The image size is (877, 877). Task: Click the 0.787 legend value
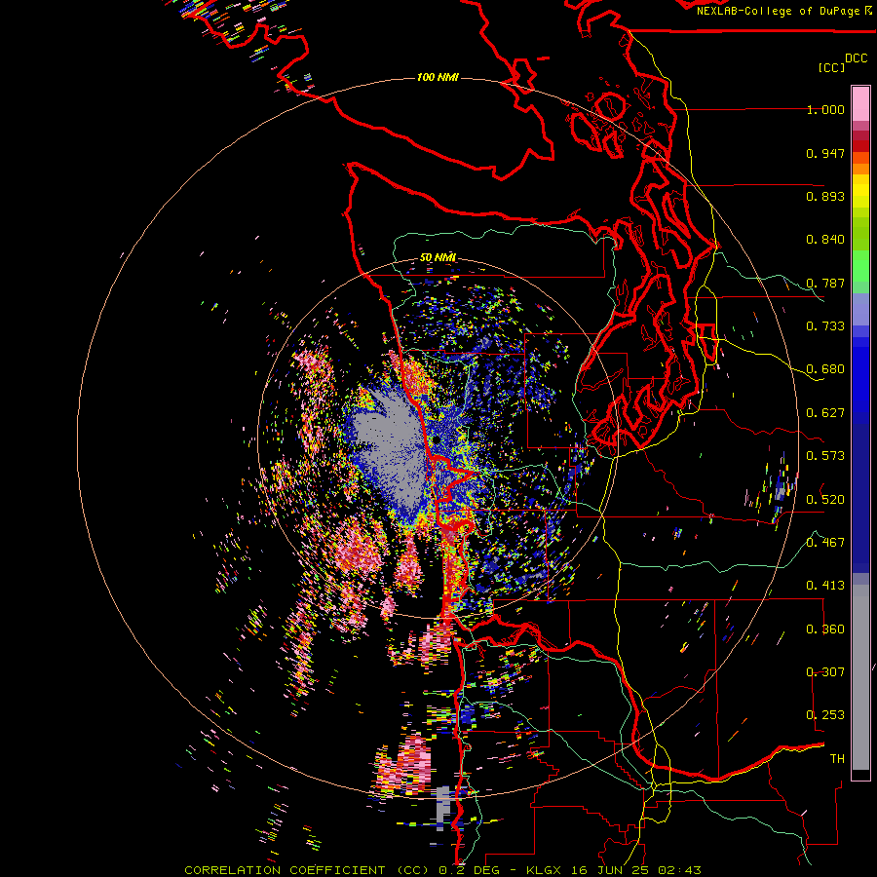point(825,283)
